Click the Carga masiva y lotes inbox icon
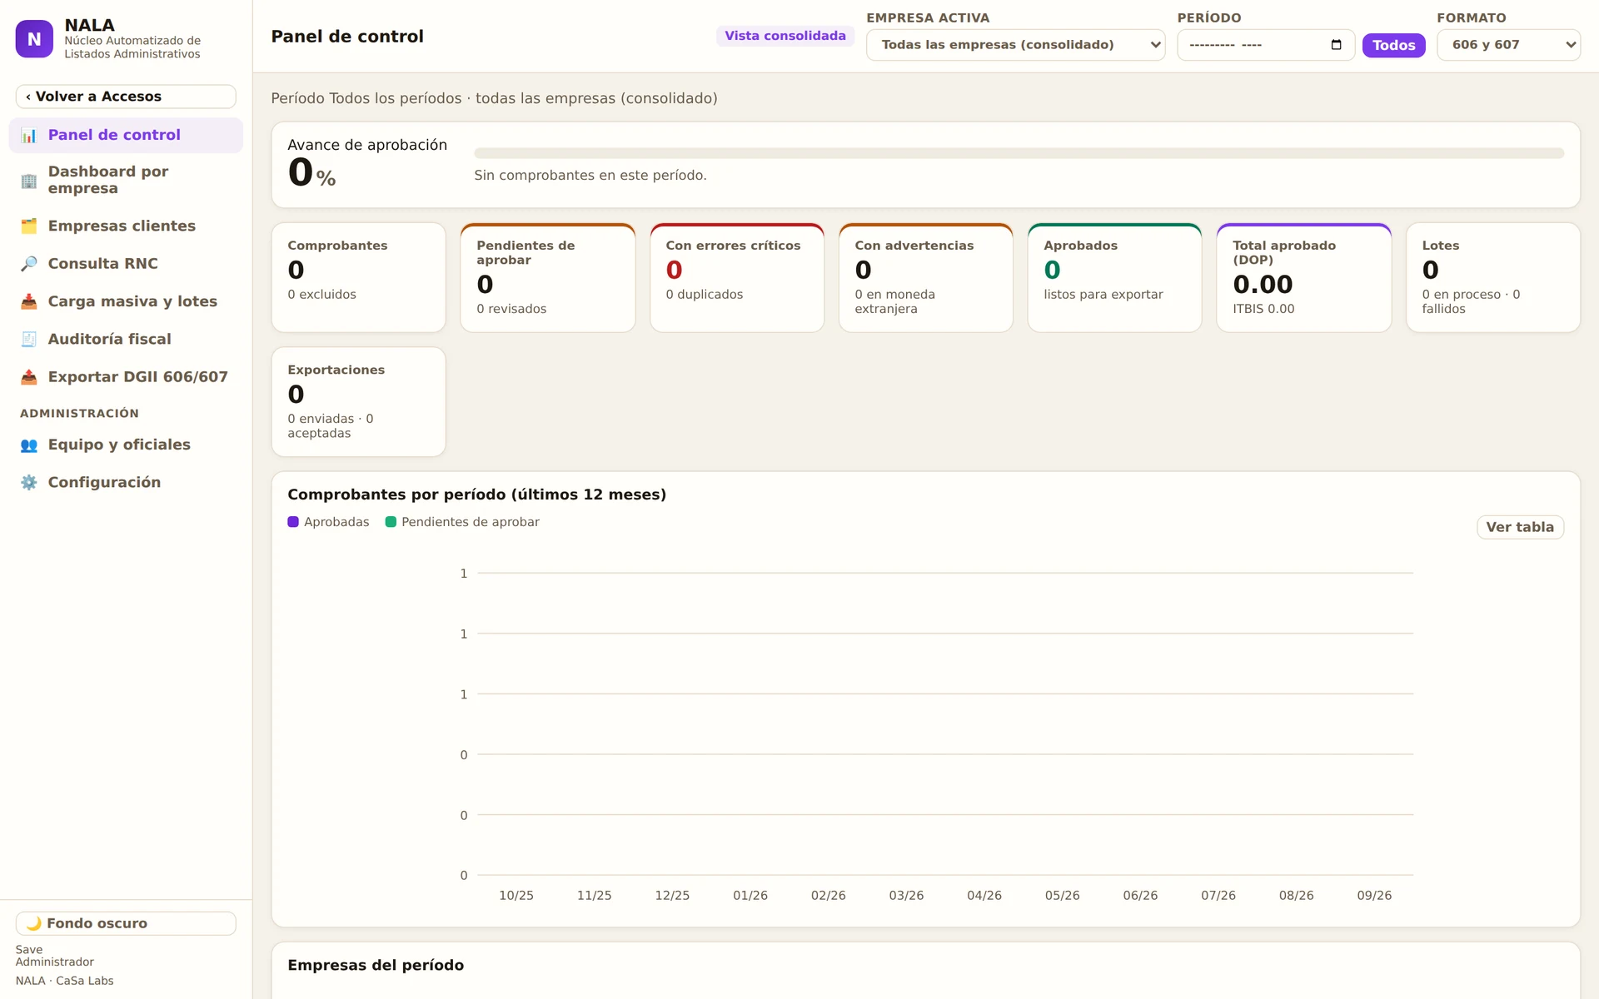This screenshot has height=999, width=1599. click(x=29, y=301)
